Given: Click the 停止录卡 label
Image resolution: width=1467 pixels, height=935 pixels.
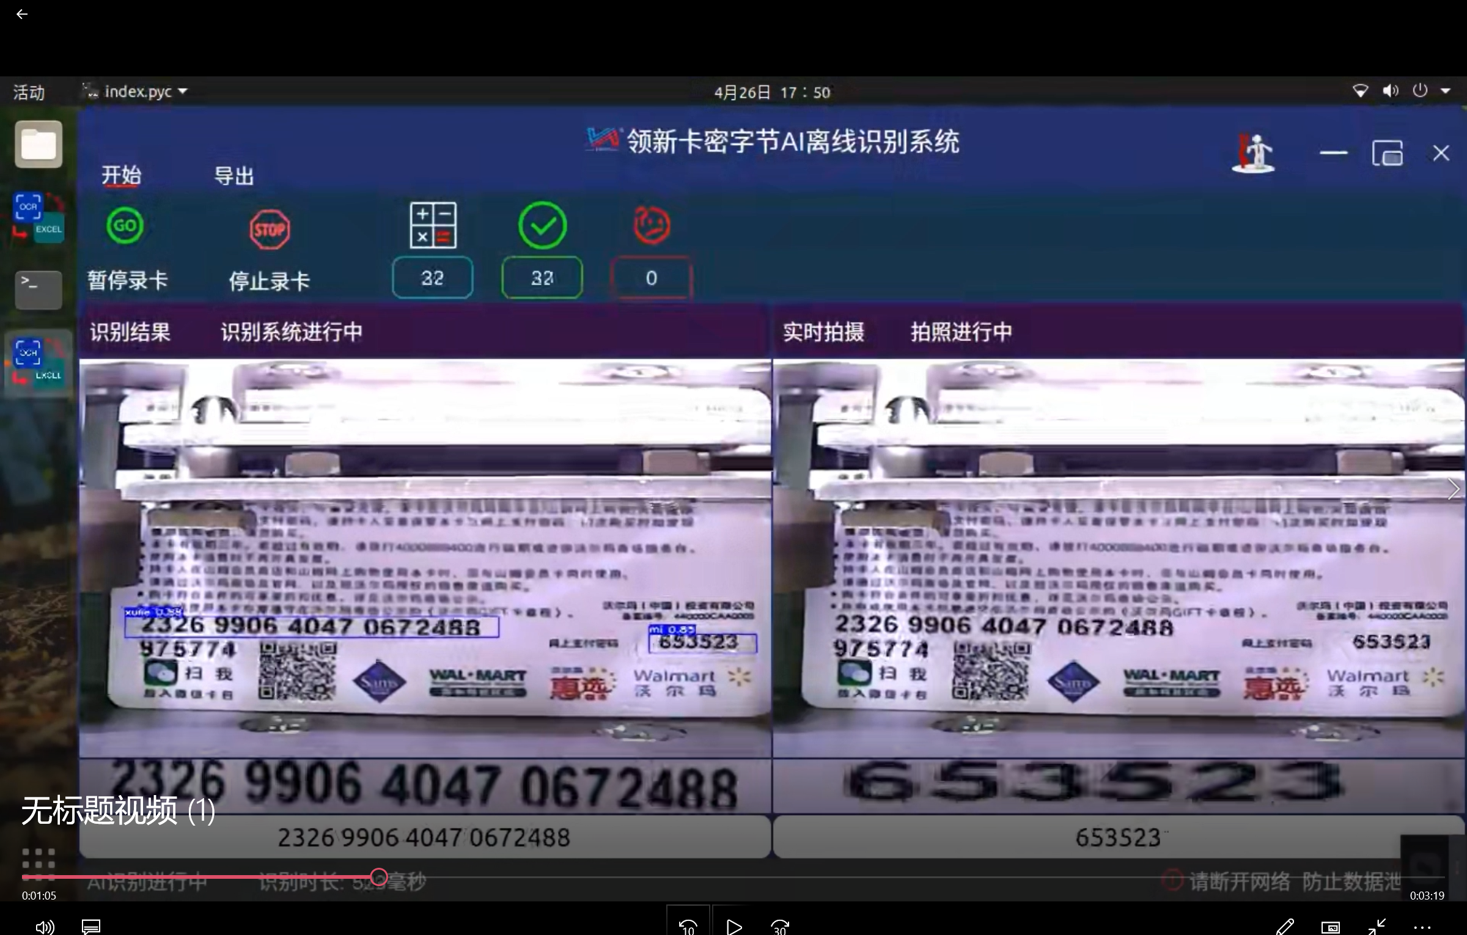Looking at the screenshot, I should click(x=270, y=282).
